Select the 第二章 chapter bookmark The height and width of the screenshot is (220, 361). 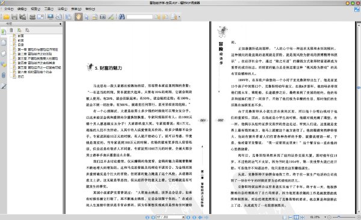[x=35, y=54]
